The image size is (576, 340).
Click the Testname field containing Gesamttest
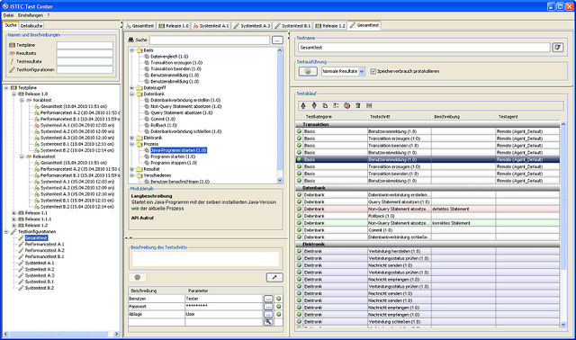[x=424, y=48]
